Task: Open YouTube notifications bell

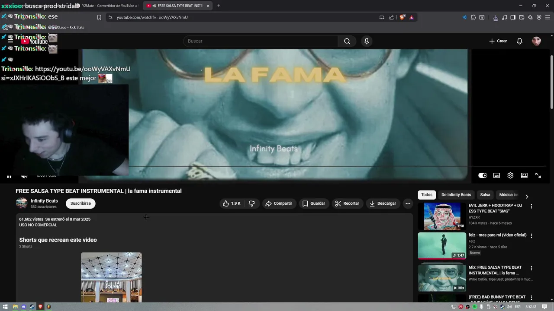Action: point(519,41)
